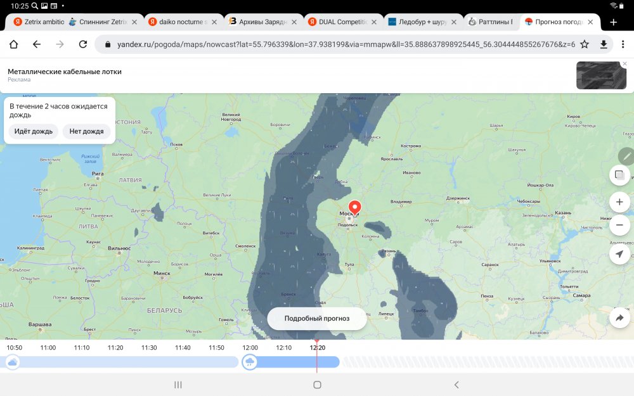Bookmark this page with the star icon
Image resolution: width=634 pixels, height=396 pixels.
(585, 44)
